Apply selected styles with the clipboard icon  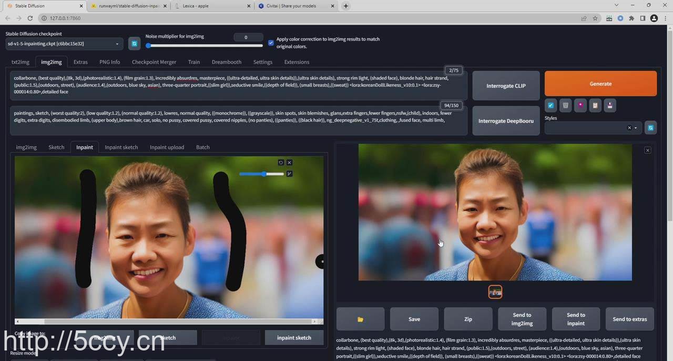pyautogui.click(x=595, y=105)
